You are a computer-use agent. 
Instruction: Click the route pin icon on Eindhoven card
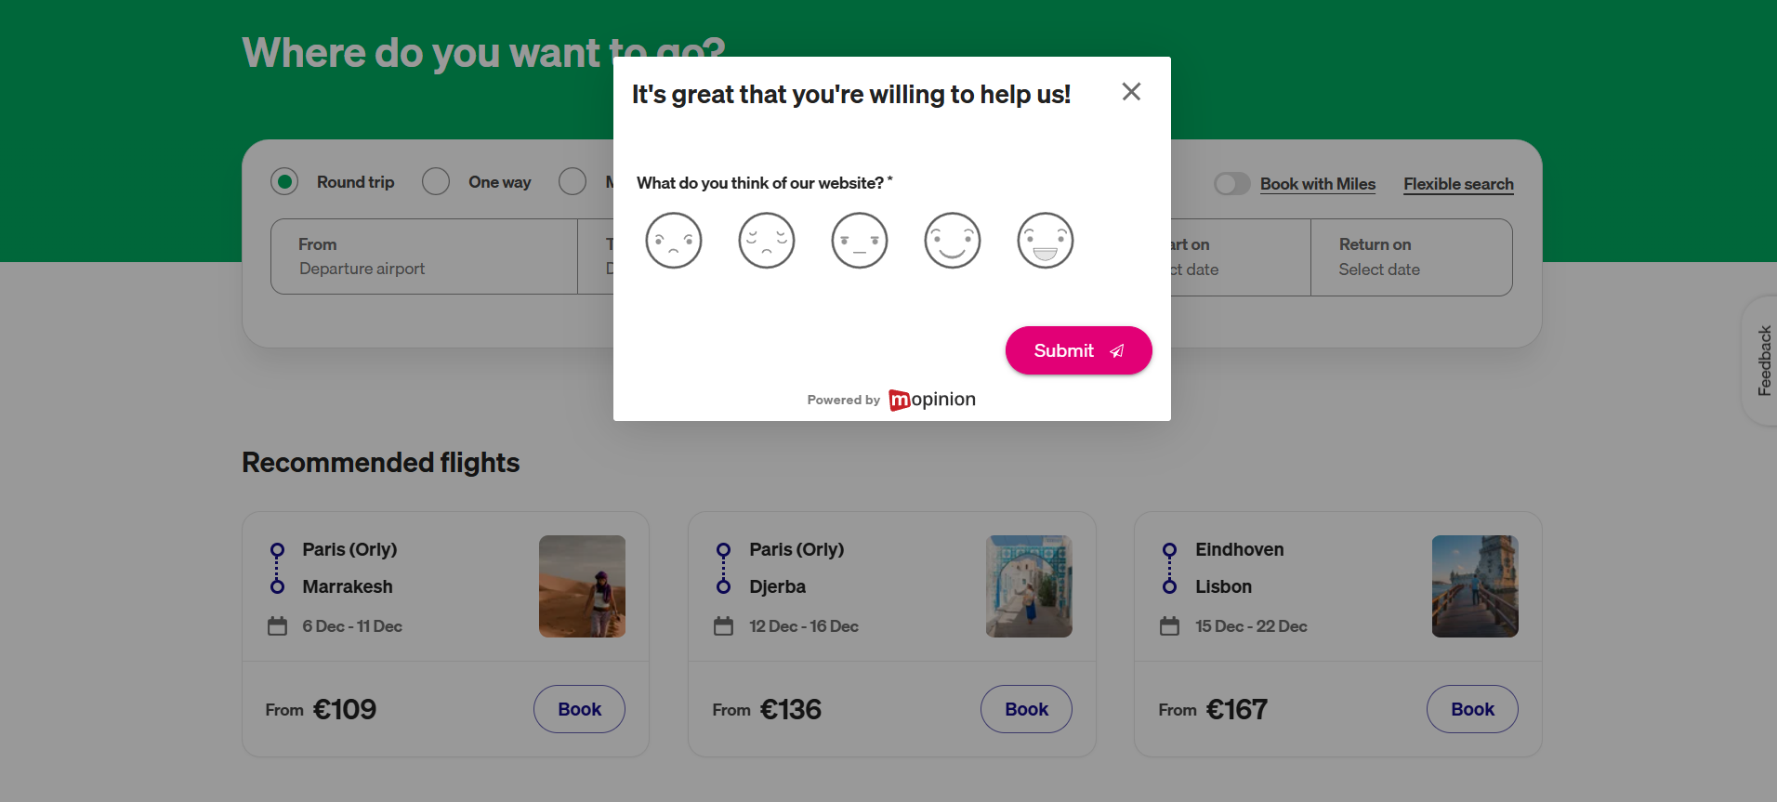click(x=1169, y=568)
